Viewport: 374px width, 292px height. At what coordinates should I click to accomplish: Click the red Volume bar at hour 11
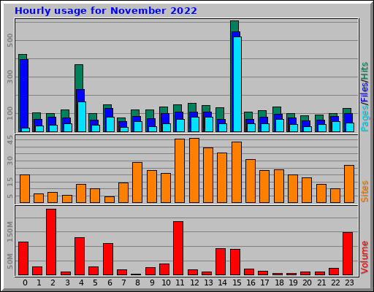click(x=178, y=248)
